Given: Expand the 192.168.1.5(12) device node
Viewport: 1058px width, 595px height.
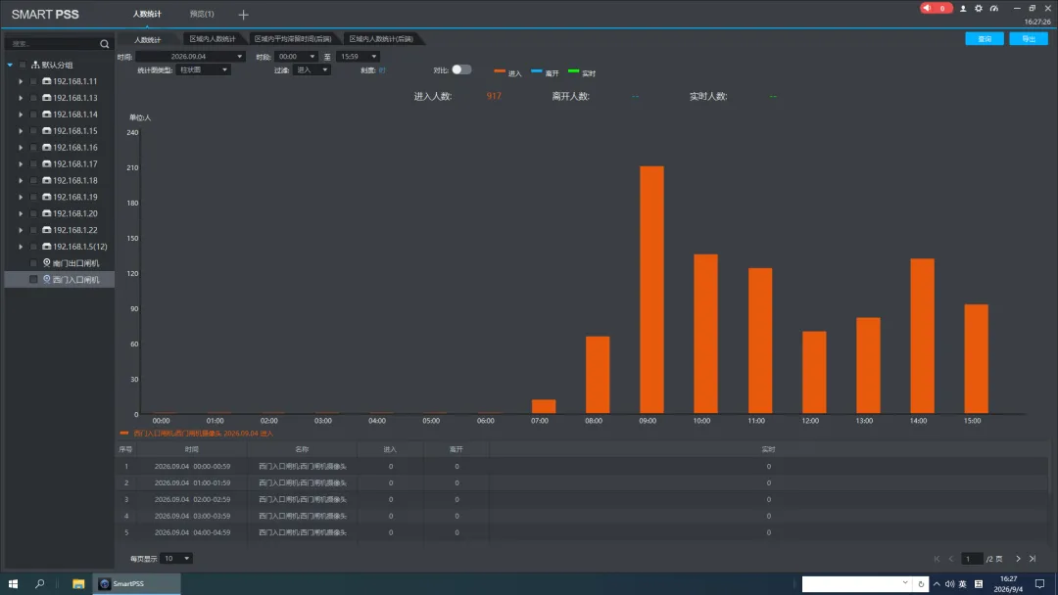Looking at the screenshot, I should [21, 247].
